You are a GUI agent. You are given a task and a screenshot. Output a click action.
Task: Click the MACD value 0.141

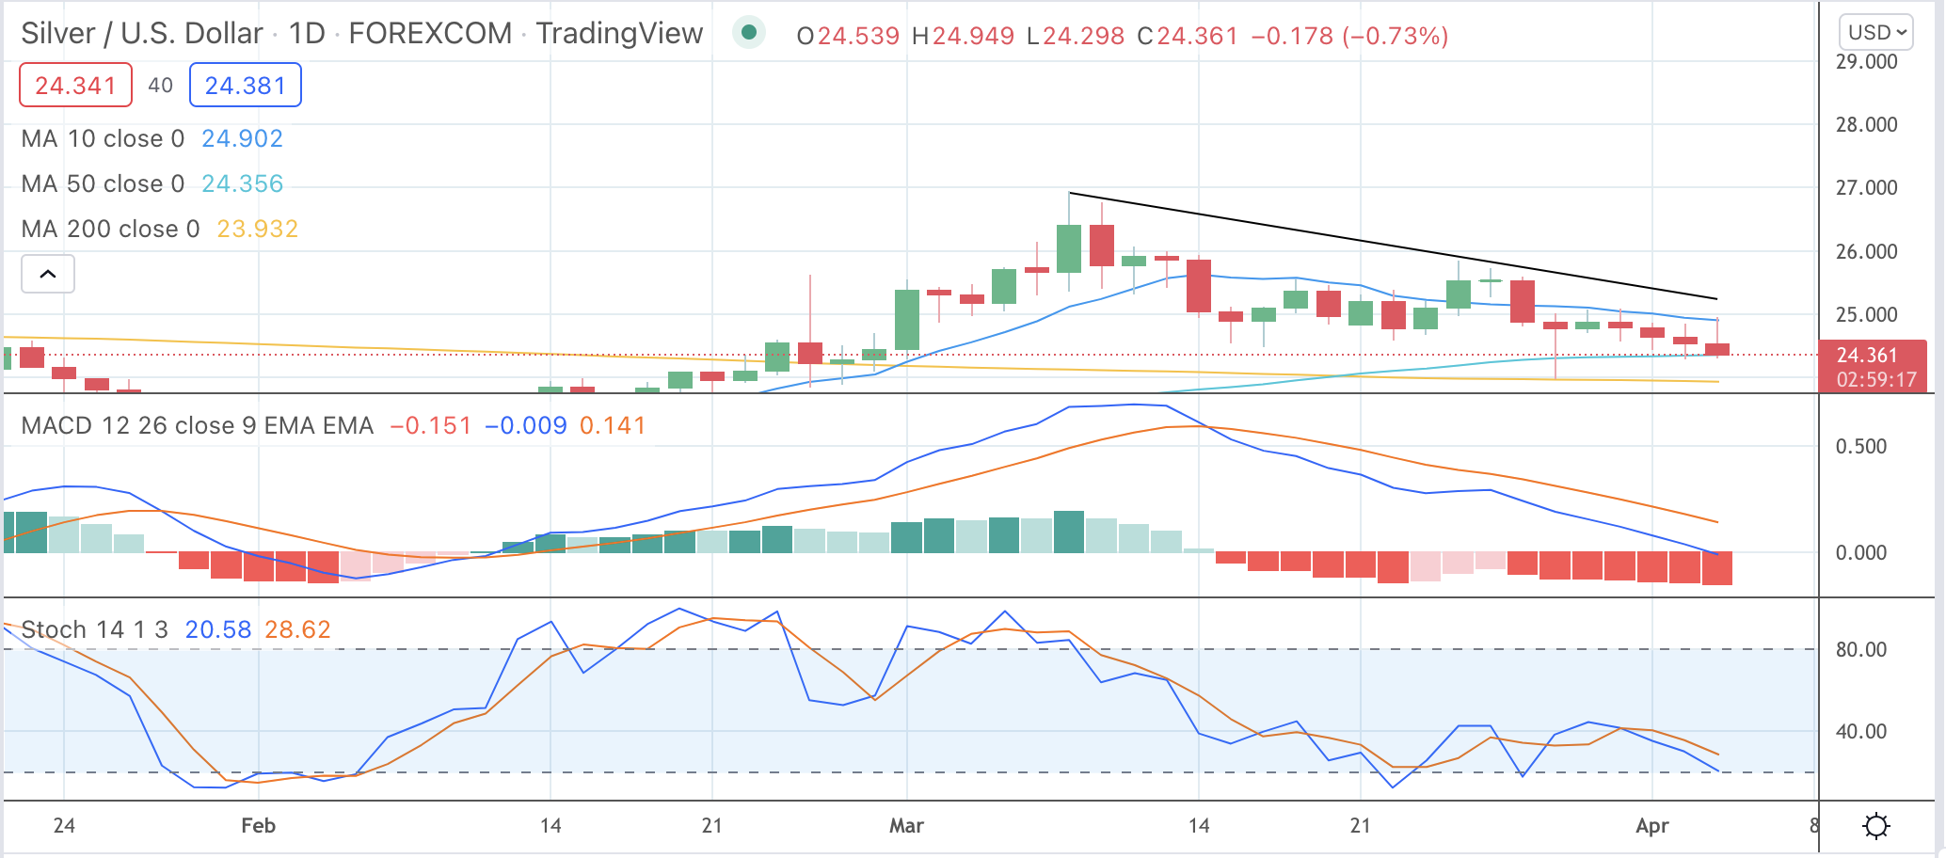coord(613,425)
